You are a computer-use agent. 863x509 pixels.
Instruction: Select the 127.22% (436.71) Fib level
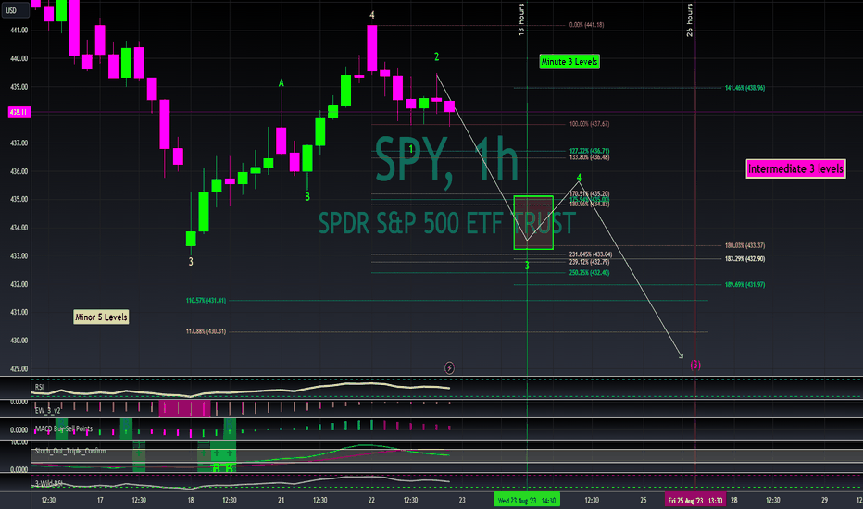(590, 150)
